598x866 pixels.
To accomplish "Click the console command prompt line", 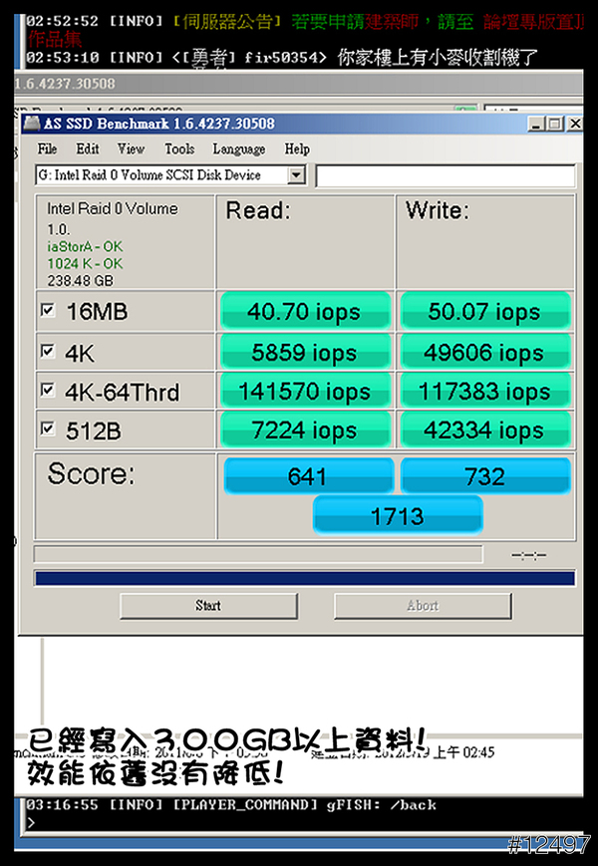I will 300,823.
